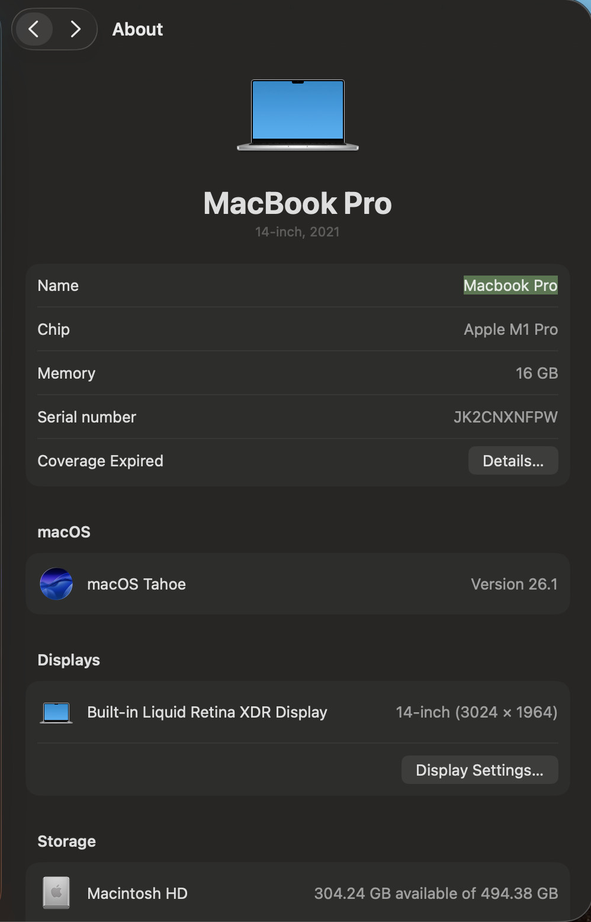591x922 pixels.
Task: Go back using the left chevron
Action: click(x=34, y=29)
